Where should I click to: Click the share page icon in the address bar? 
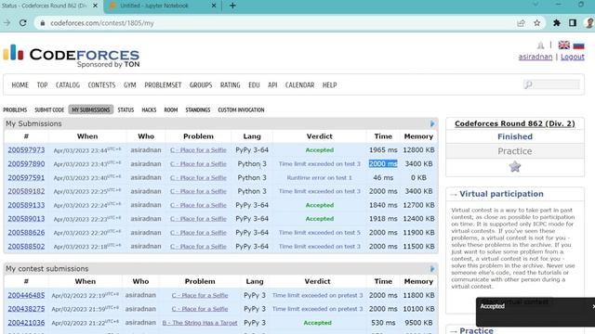(521, 23)
